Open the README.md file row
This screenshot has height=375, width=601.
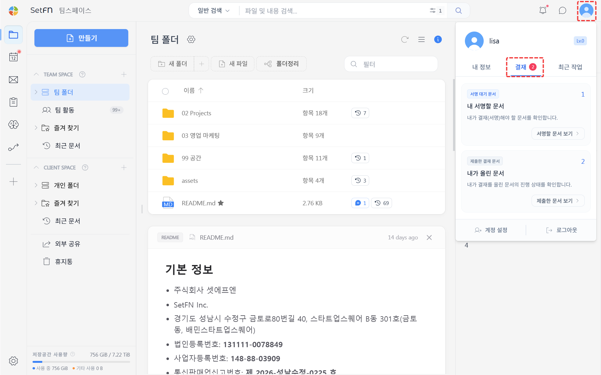(x=297, y=203)
